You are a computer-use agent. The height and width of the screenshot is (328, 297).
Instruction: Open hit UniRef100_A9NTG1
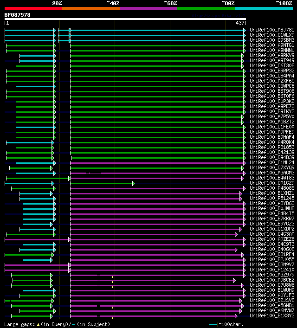click(x=272, y=45)
